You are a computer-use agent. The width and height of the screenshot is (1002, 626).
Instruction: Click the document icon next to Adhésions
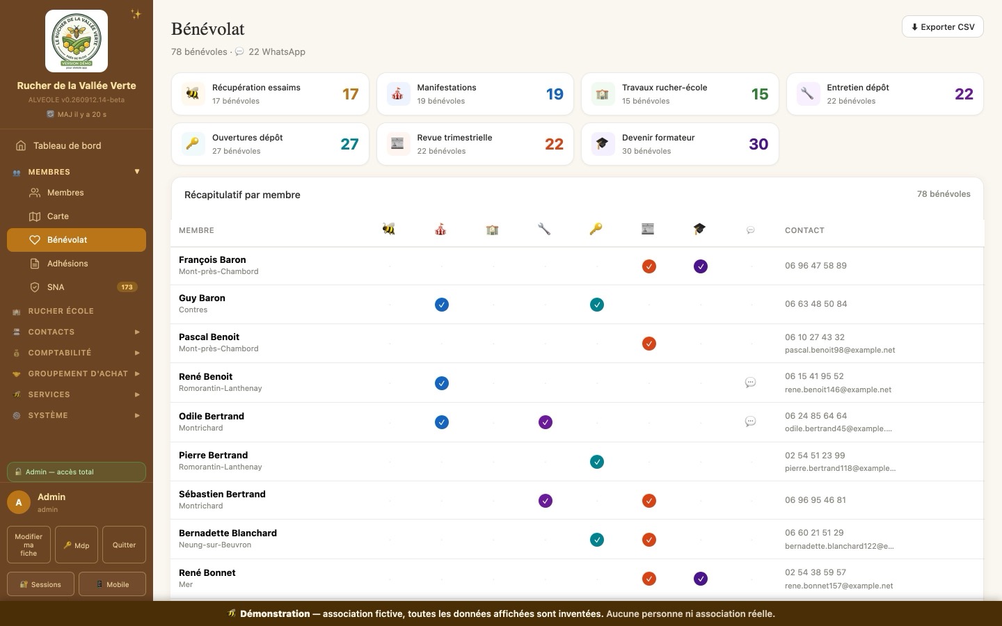35,264
